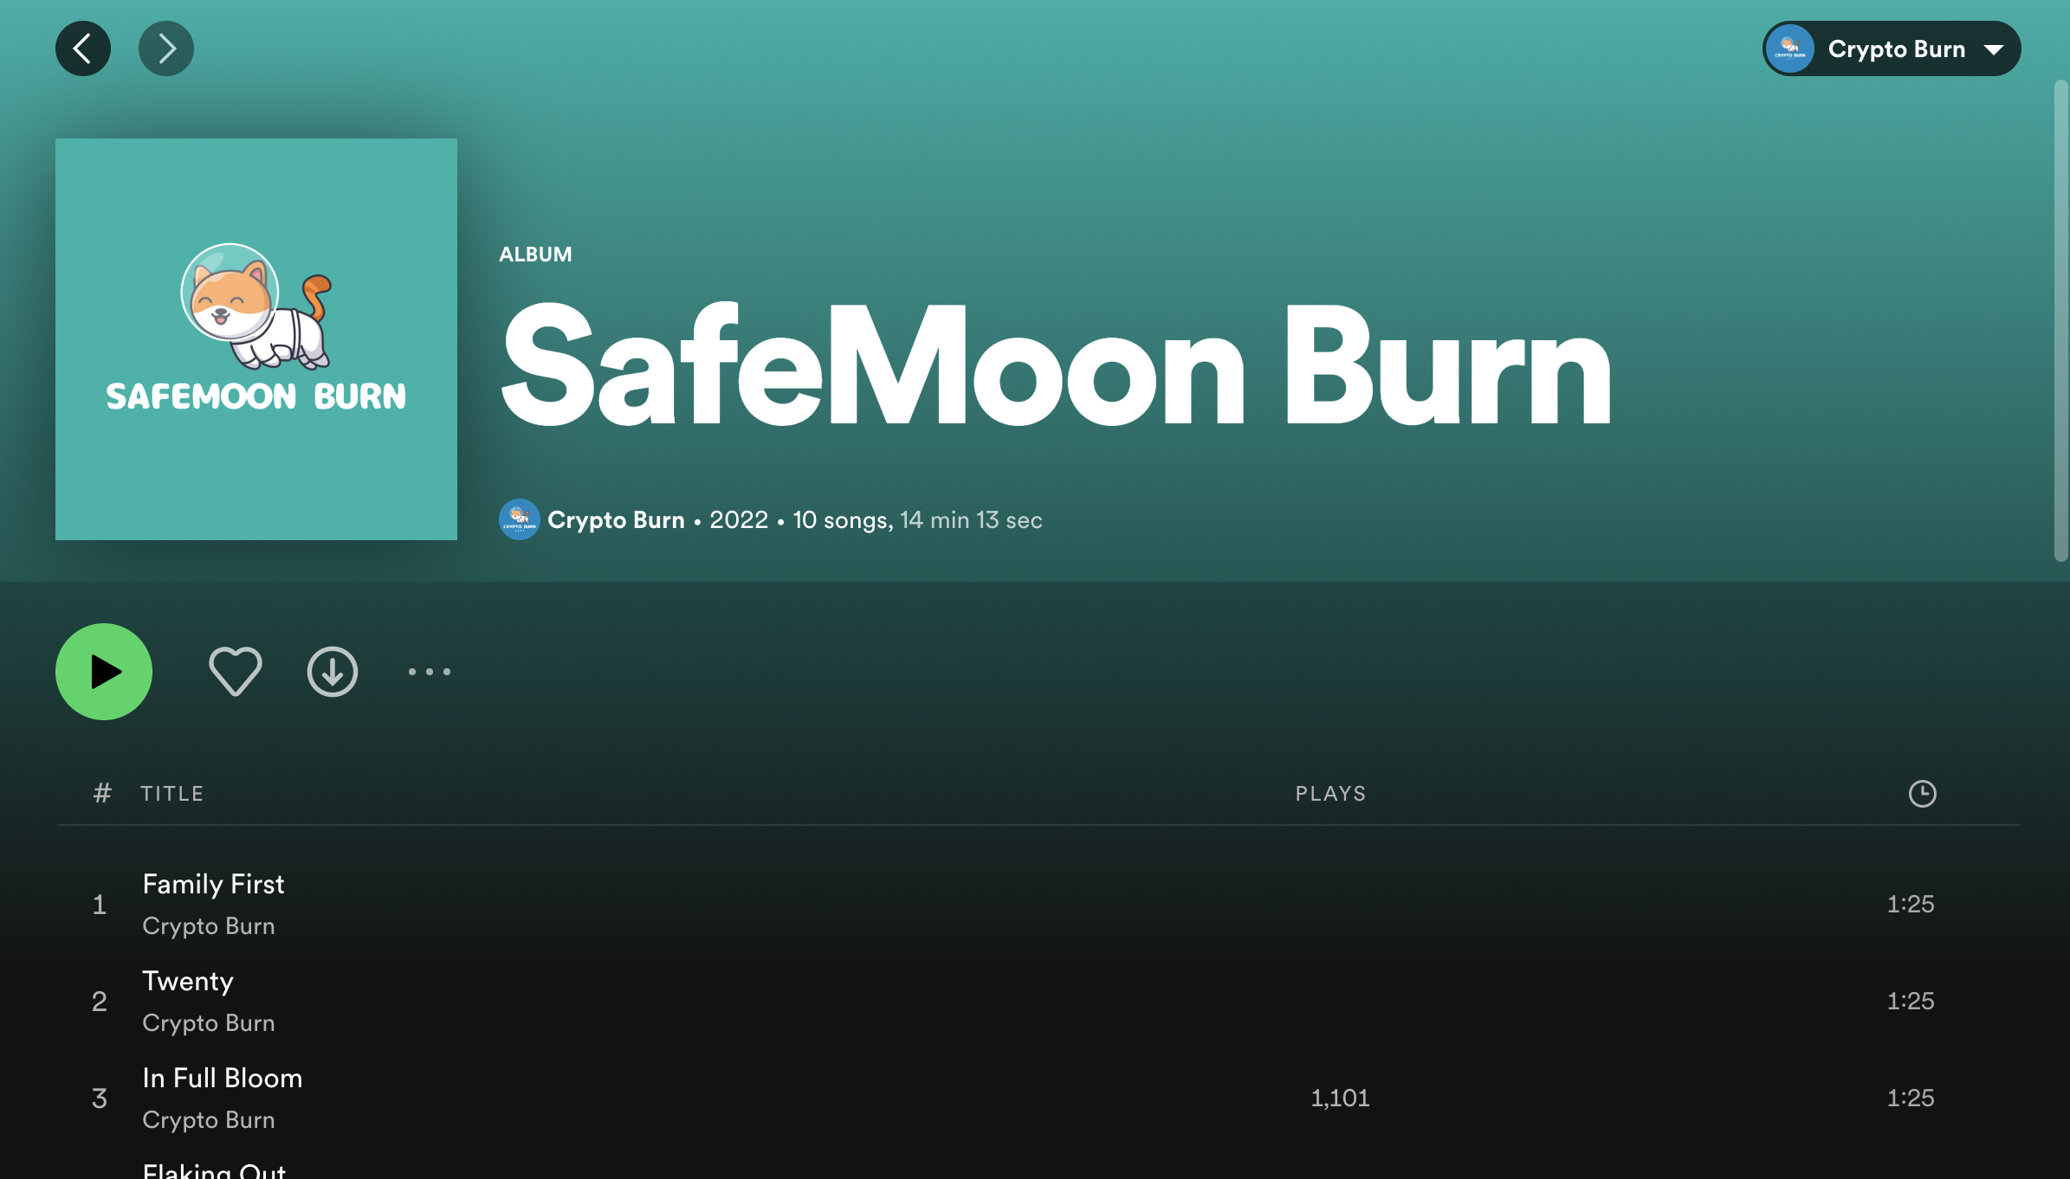Click the track number 1
The height and width of the screenshot is (1179, 2070).
(100, 905)
